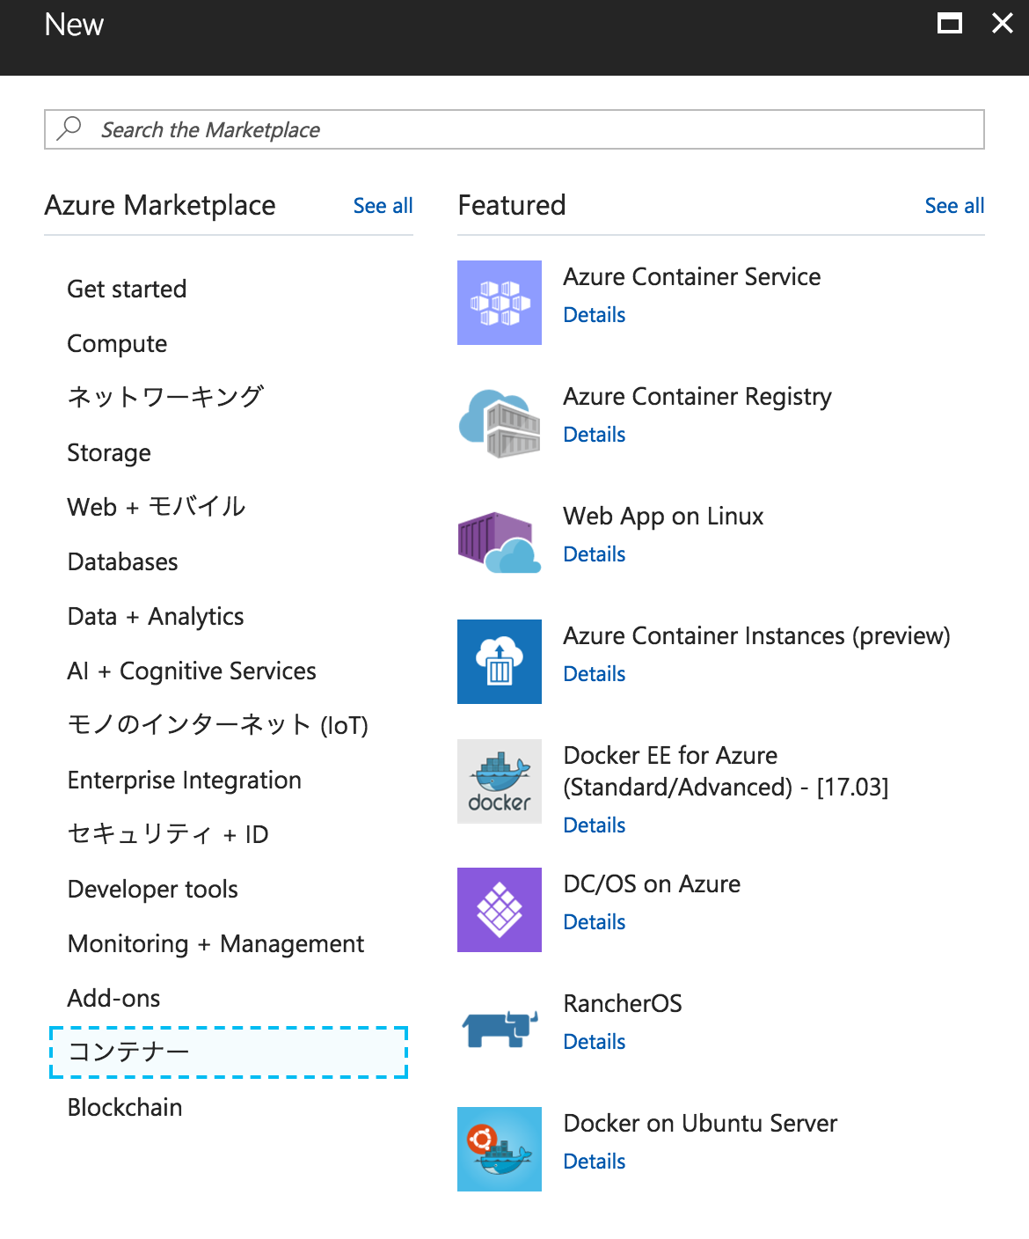The height and width of the screenshot is (1239, 1029).
Task: Click the Azure Container Service title
Action: pyautogui.click(x=692, y=276)
